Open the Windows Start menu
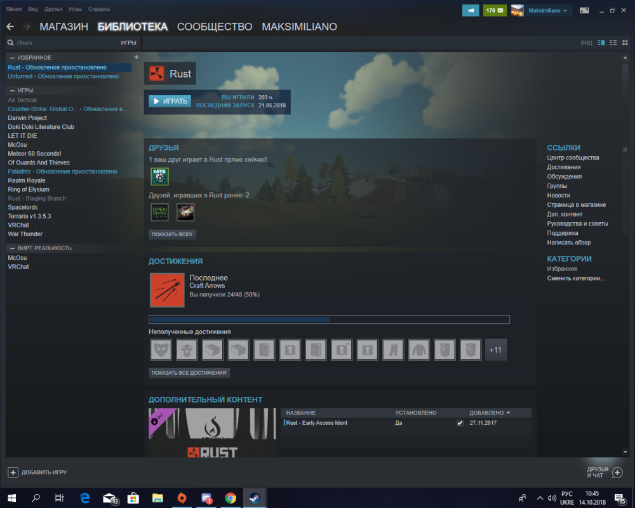Image resolution: width=635 pixels, height=508 pixels. pyautogui.click(x=11, y=498)
